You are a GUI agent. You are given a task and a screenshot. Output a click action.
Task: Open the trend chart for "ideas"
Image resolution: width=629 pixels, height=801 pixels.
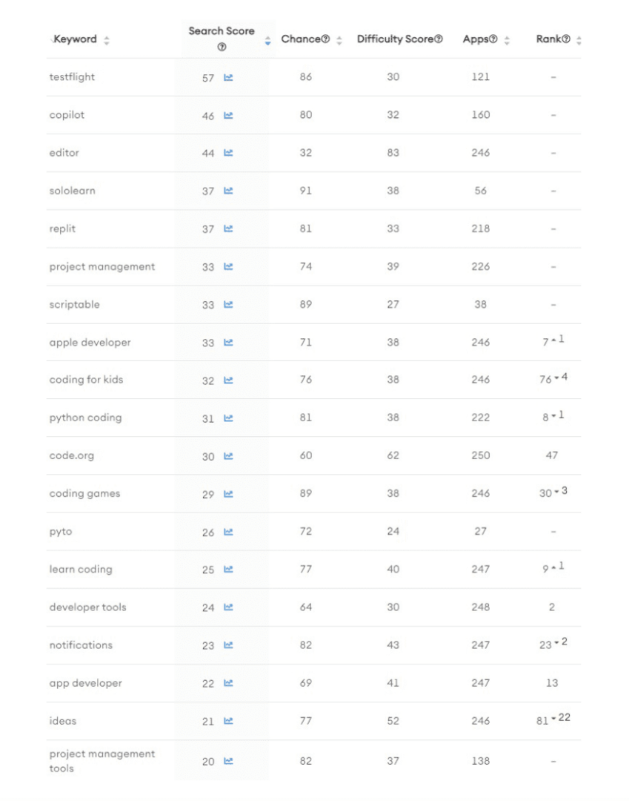tap(228, 720)
